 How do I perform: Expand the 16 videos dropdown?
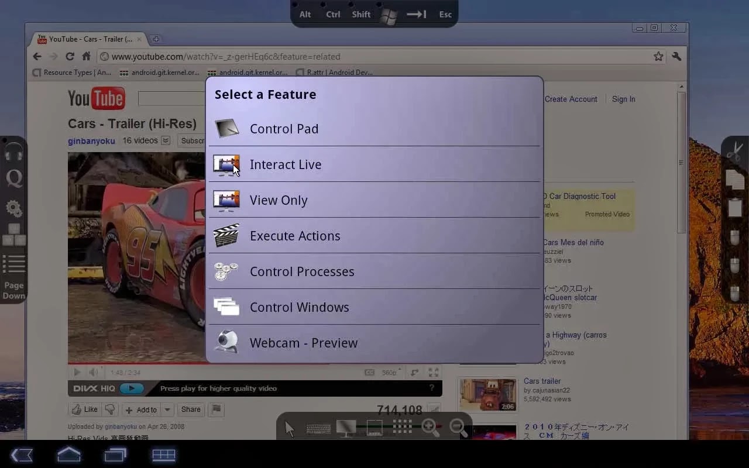click(166, 140)
